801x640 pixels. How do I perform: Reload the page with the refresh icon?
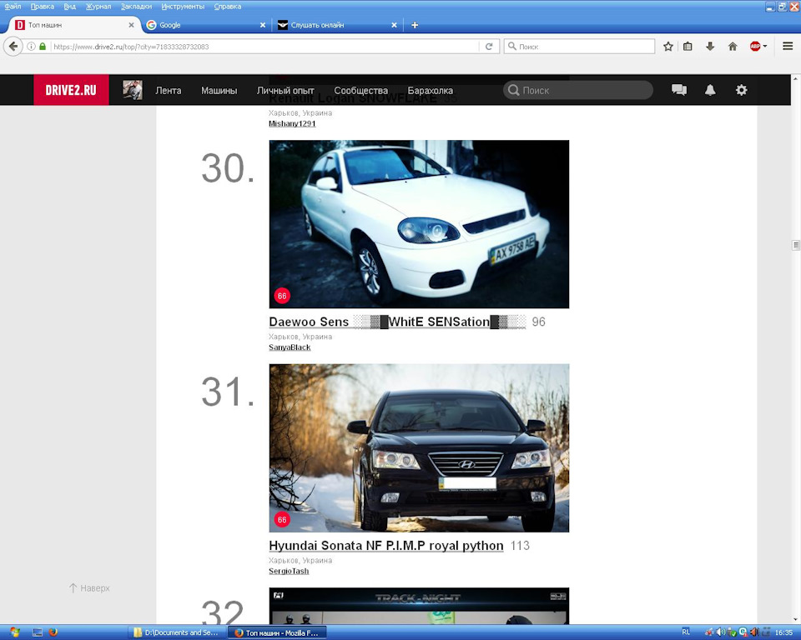click(x=489, y=47)
